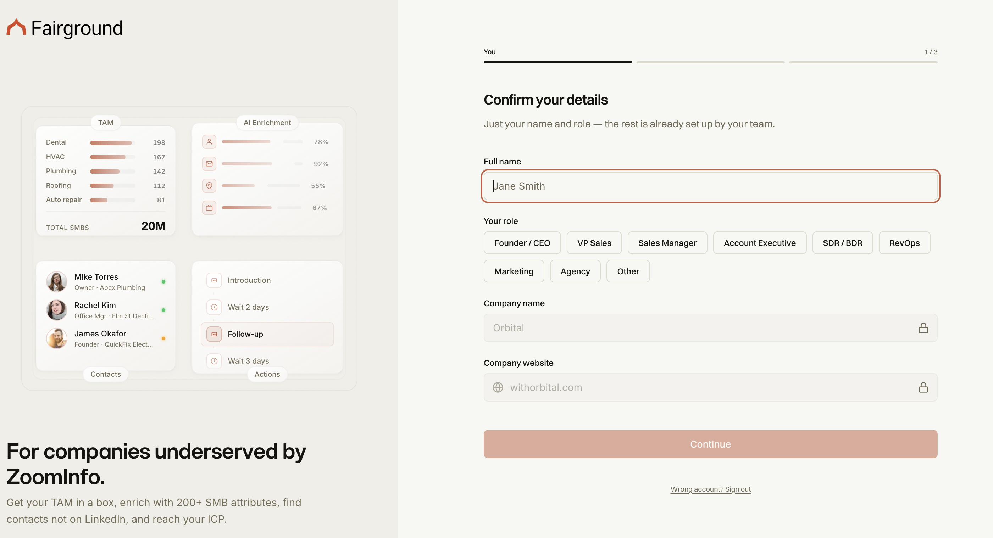Click the Dental progress bar
Image resolution: width=993 pixels, height=538 pixels.
tap(112, 143)
